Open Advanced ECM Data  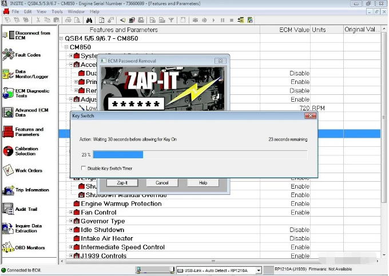pyautogui.click(x=25, y=112)
